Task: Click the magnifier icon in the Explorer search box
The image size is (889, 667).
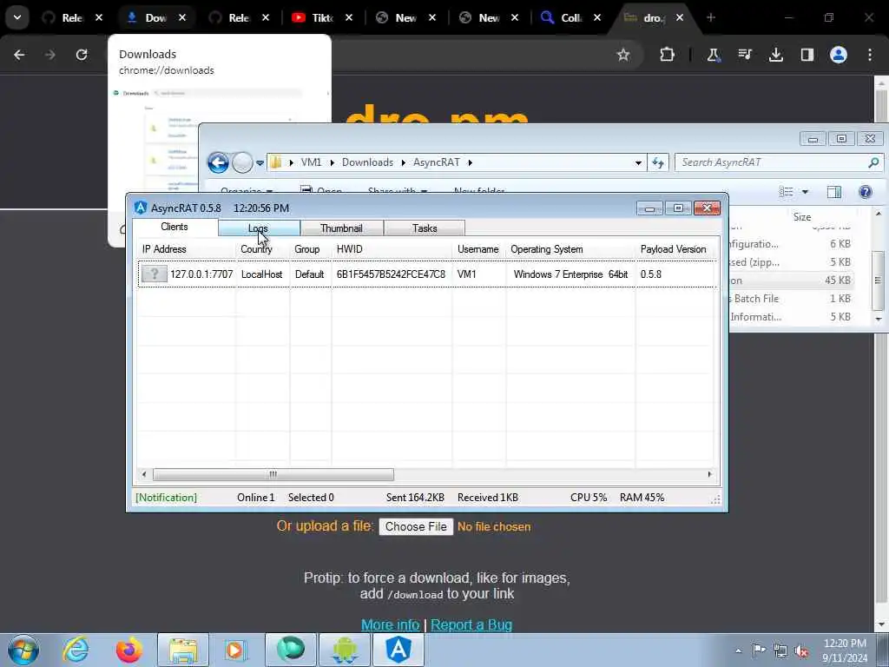Action: pyautogui.click(x=873, y=162)
